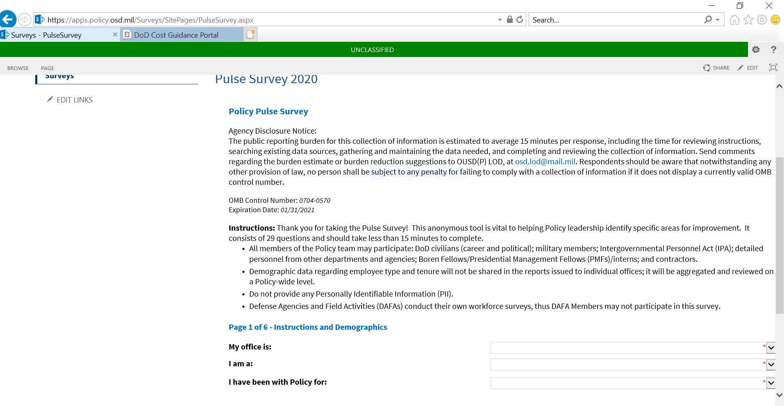Click the SHARE button

[x=716, y=68]
